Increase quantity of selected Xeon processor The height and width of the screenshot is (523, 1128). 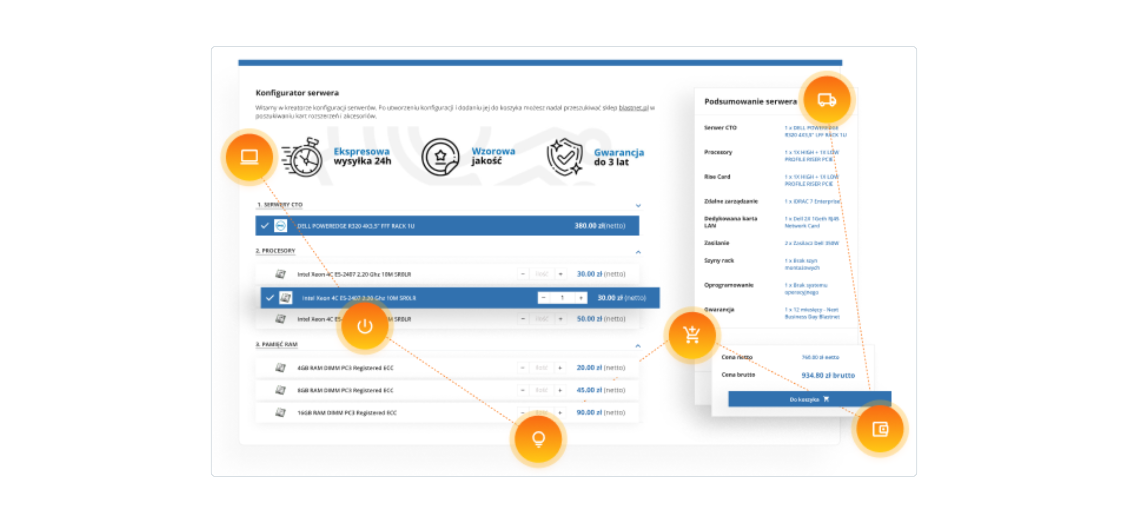coord(581,298)
